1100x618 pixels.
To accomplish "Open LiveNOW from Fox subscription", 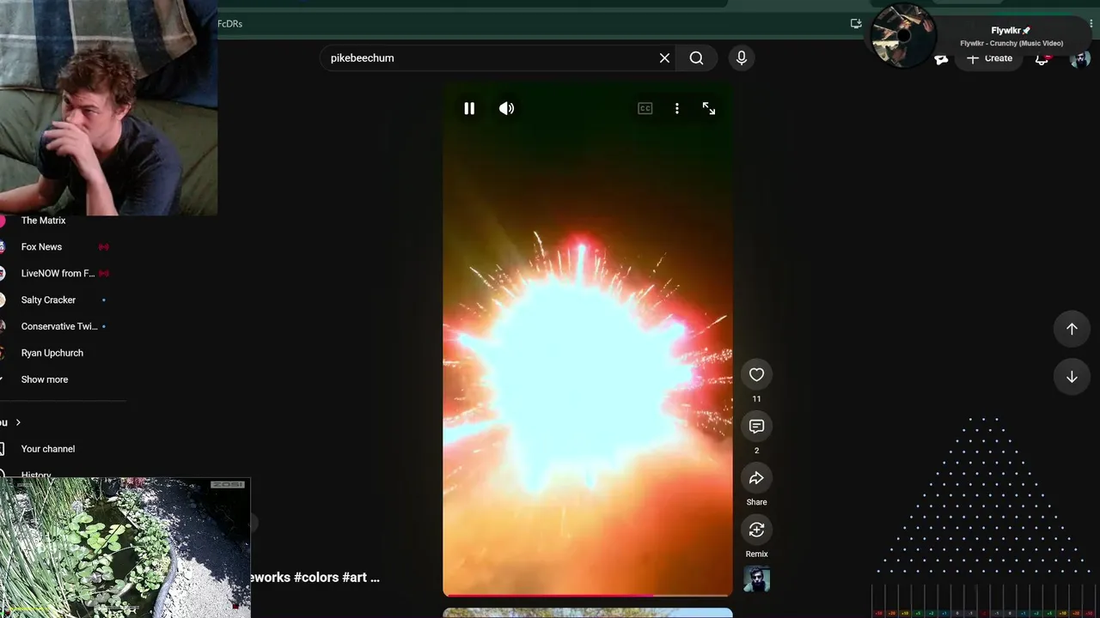I will pyautogui.click(x=58, y=274).
